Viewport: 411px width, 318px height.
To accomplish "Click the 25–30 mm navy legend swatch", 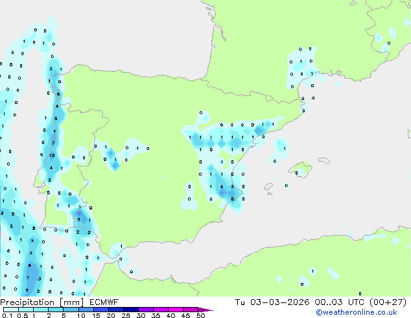I will (x=131, y=310).
